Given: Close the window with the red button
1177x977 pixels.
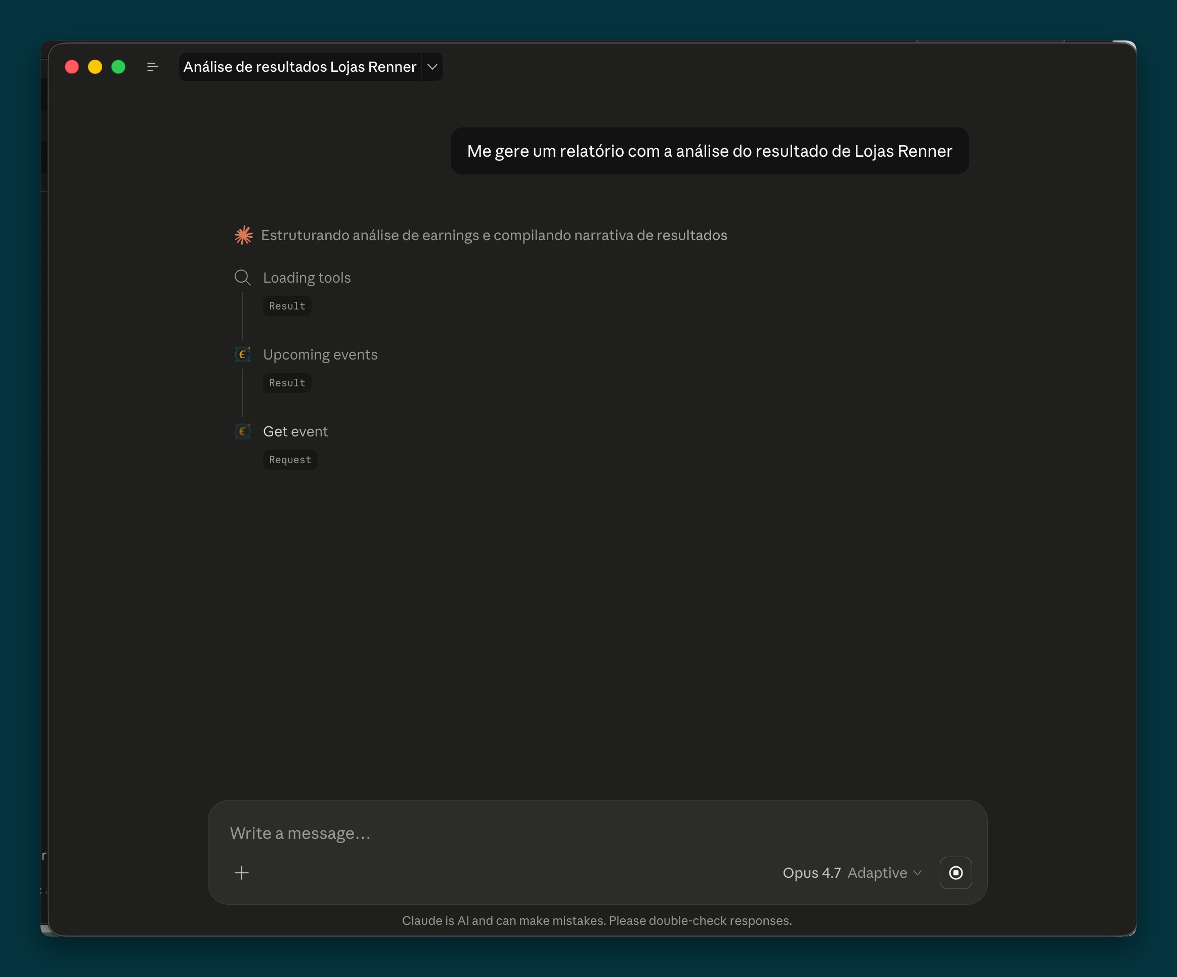Looking at the screenshot, I should click(x=72, y=67).
